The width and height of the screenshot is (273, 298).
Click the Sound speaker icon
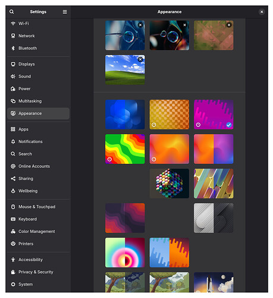[13, 76]
